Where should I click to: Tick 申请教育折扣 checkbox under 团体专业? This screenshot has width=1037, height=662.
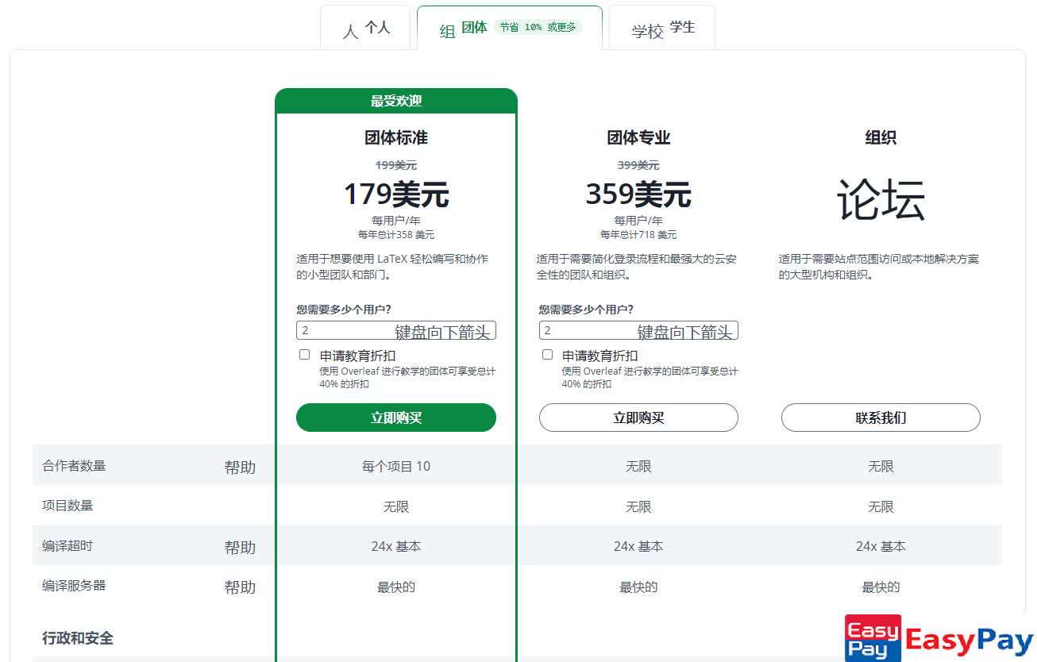[547, 355]
